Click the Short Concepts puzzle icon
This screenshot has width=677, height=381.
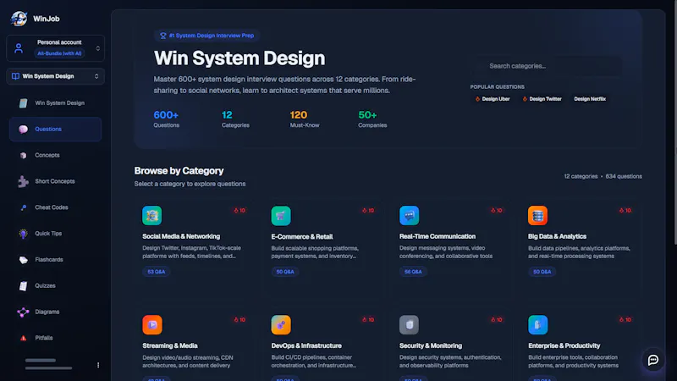tap(23, 181)
